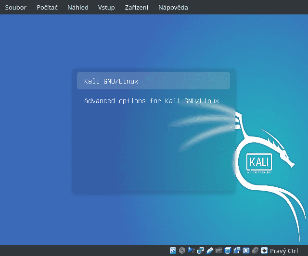
Task: Click the hard disk activity icon
Action: coord(173,251)
